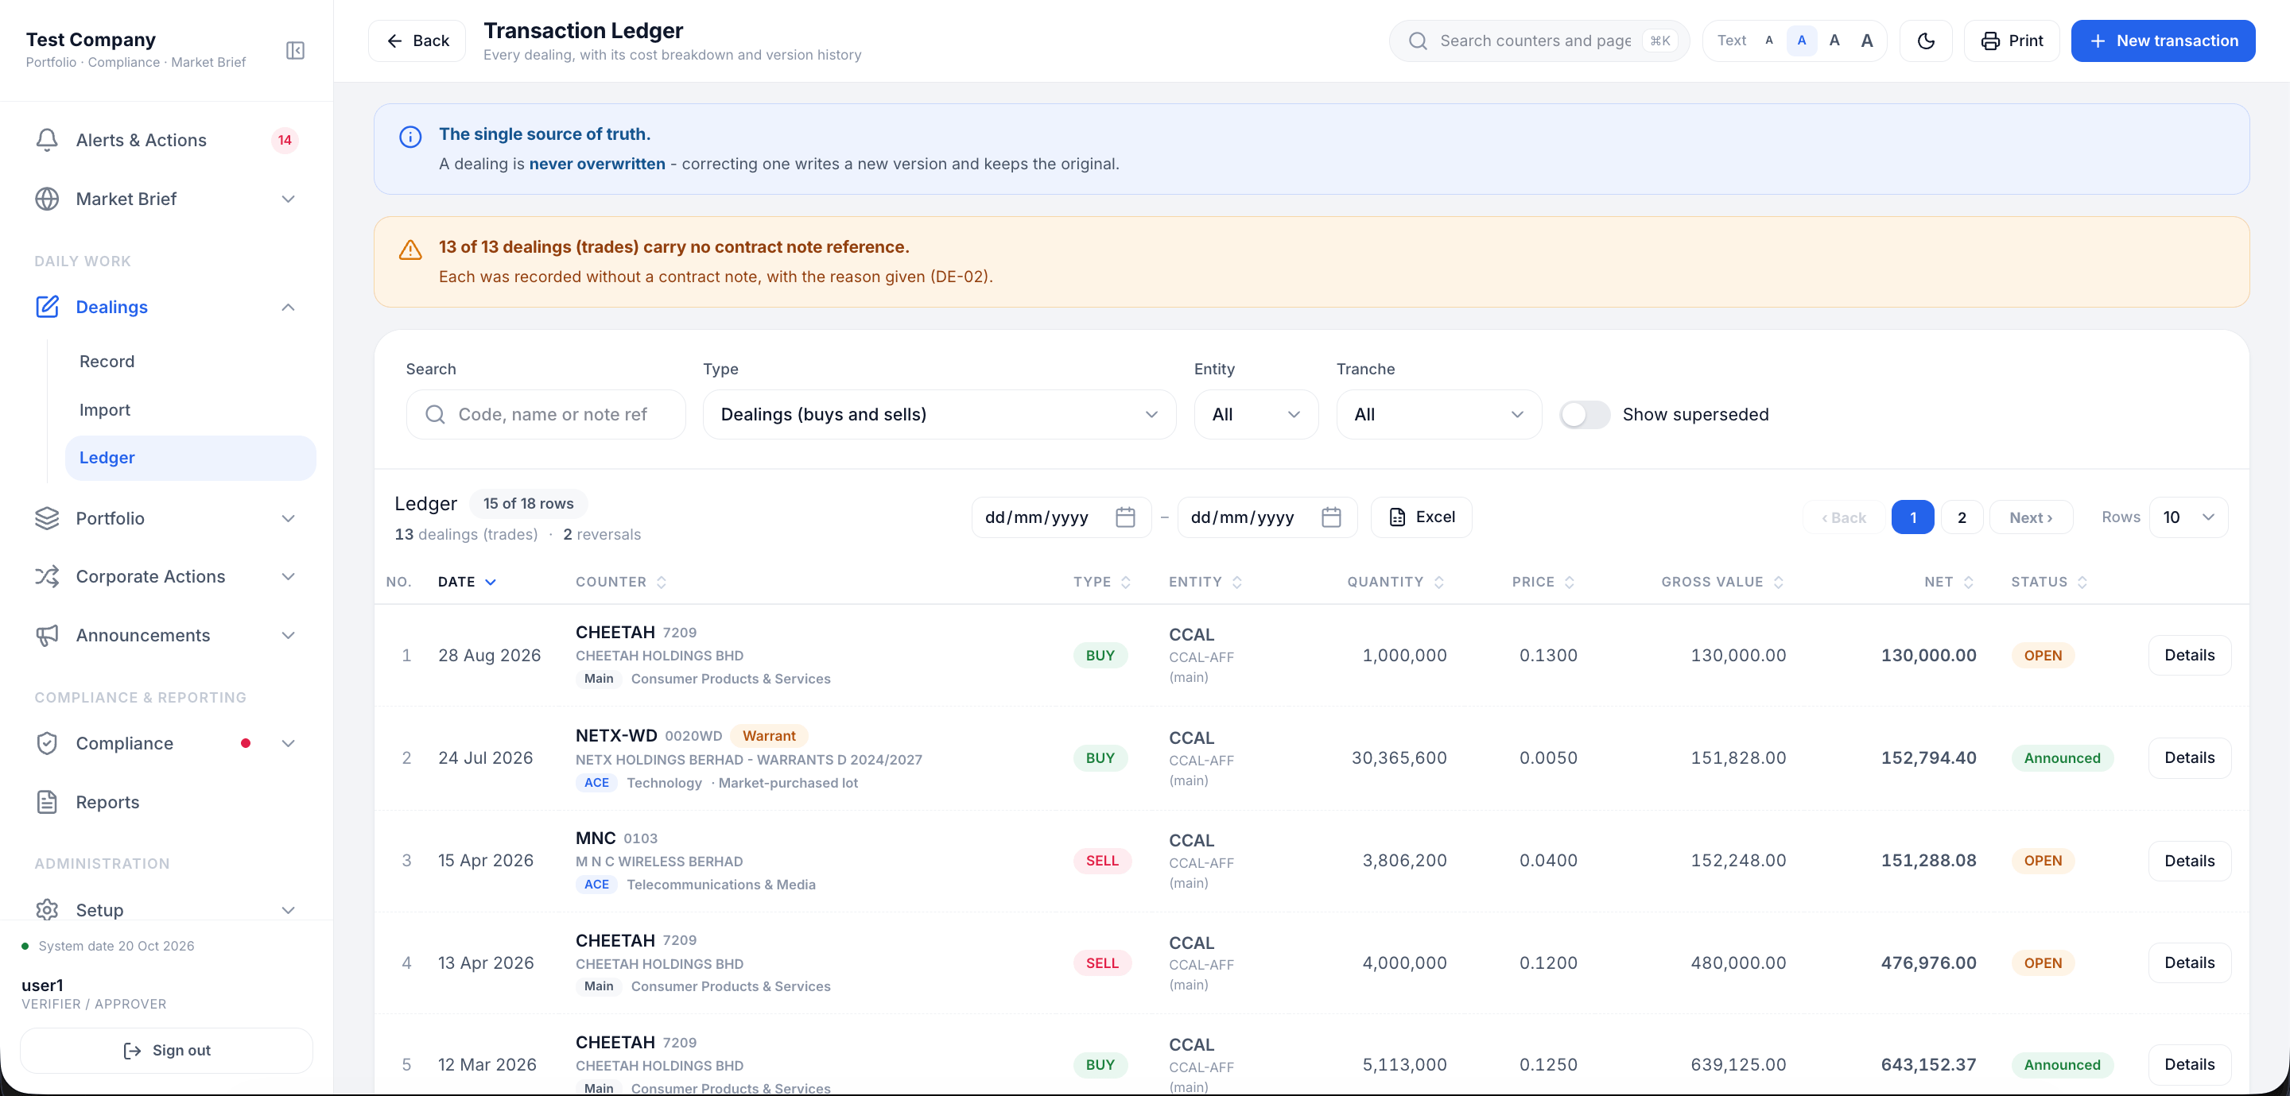Collapse the Dealings menu chevron
This screenshot has height=1096, width=2290.
(x=288, y=307)
